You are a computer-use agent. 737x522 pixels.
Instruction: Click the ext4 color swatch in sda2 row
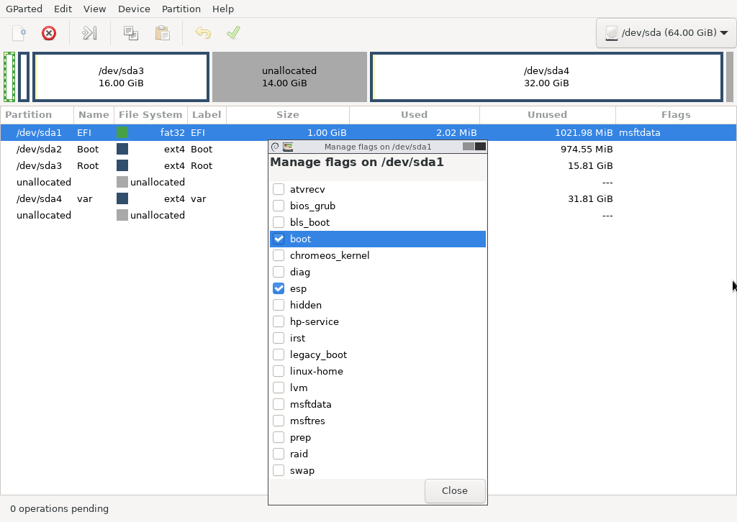122,149
